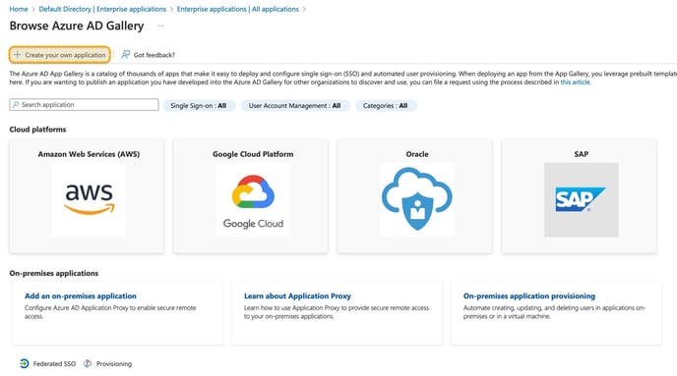The height and width of the screenshot is (376, 677).
Task: Focus the Search application field
Action: point(84,105)
